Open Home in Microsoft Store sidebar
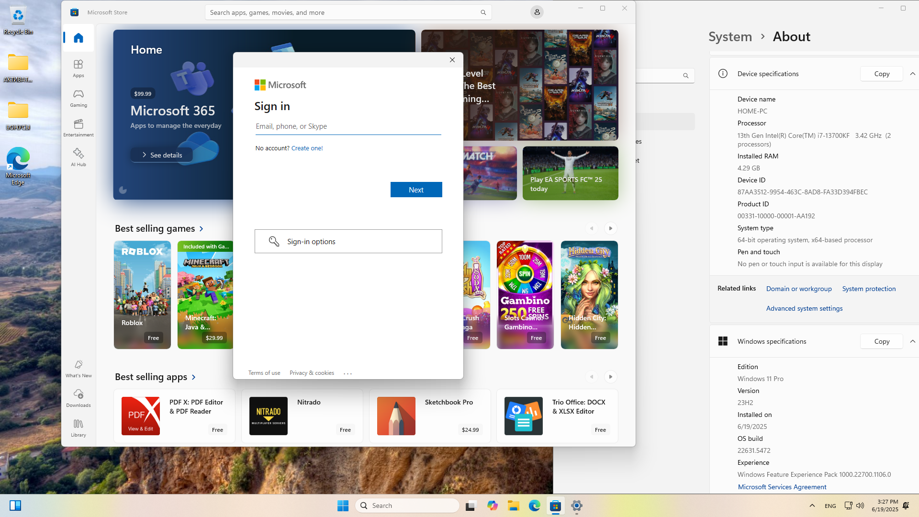Screen dimensions: 919x517 [x=78, y=38]
